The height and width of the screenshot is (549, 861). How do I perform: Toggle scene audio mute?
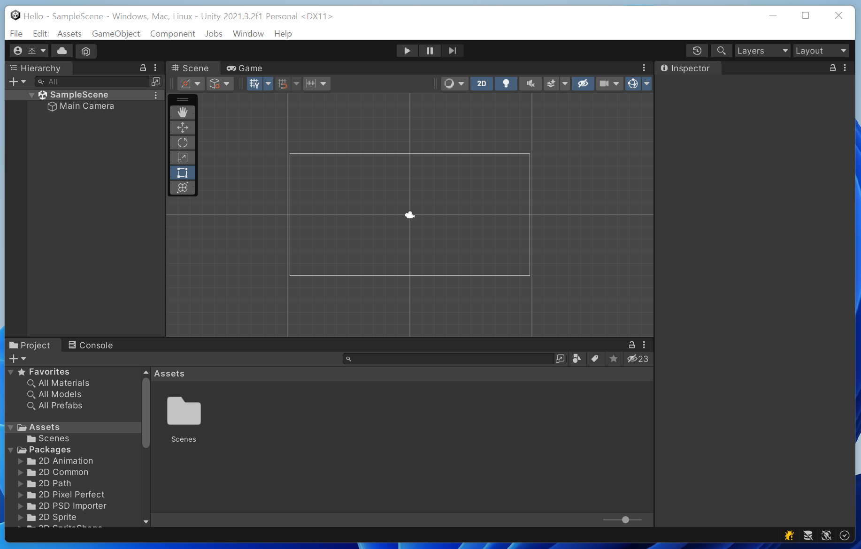(x=530, y=83)
